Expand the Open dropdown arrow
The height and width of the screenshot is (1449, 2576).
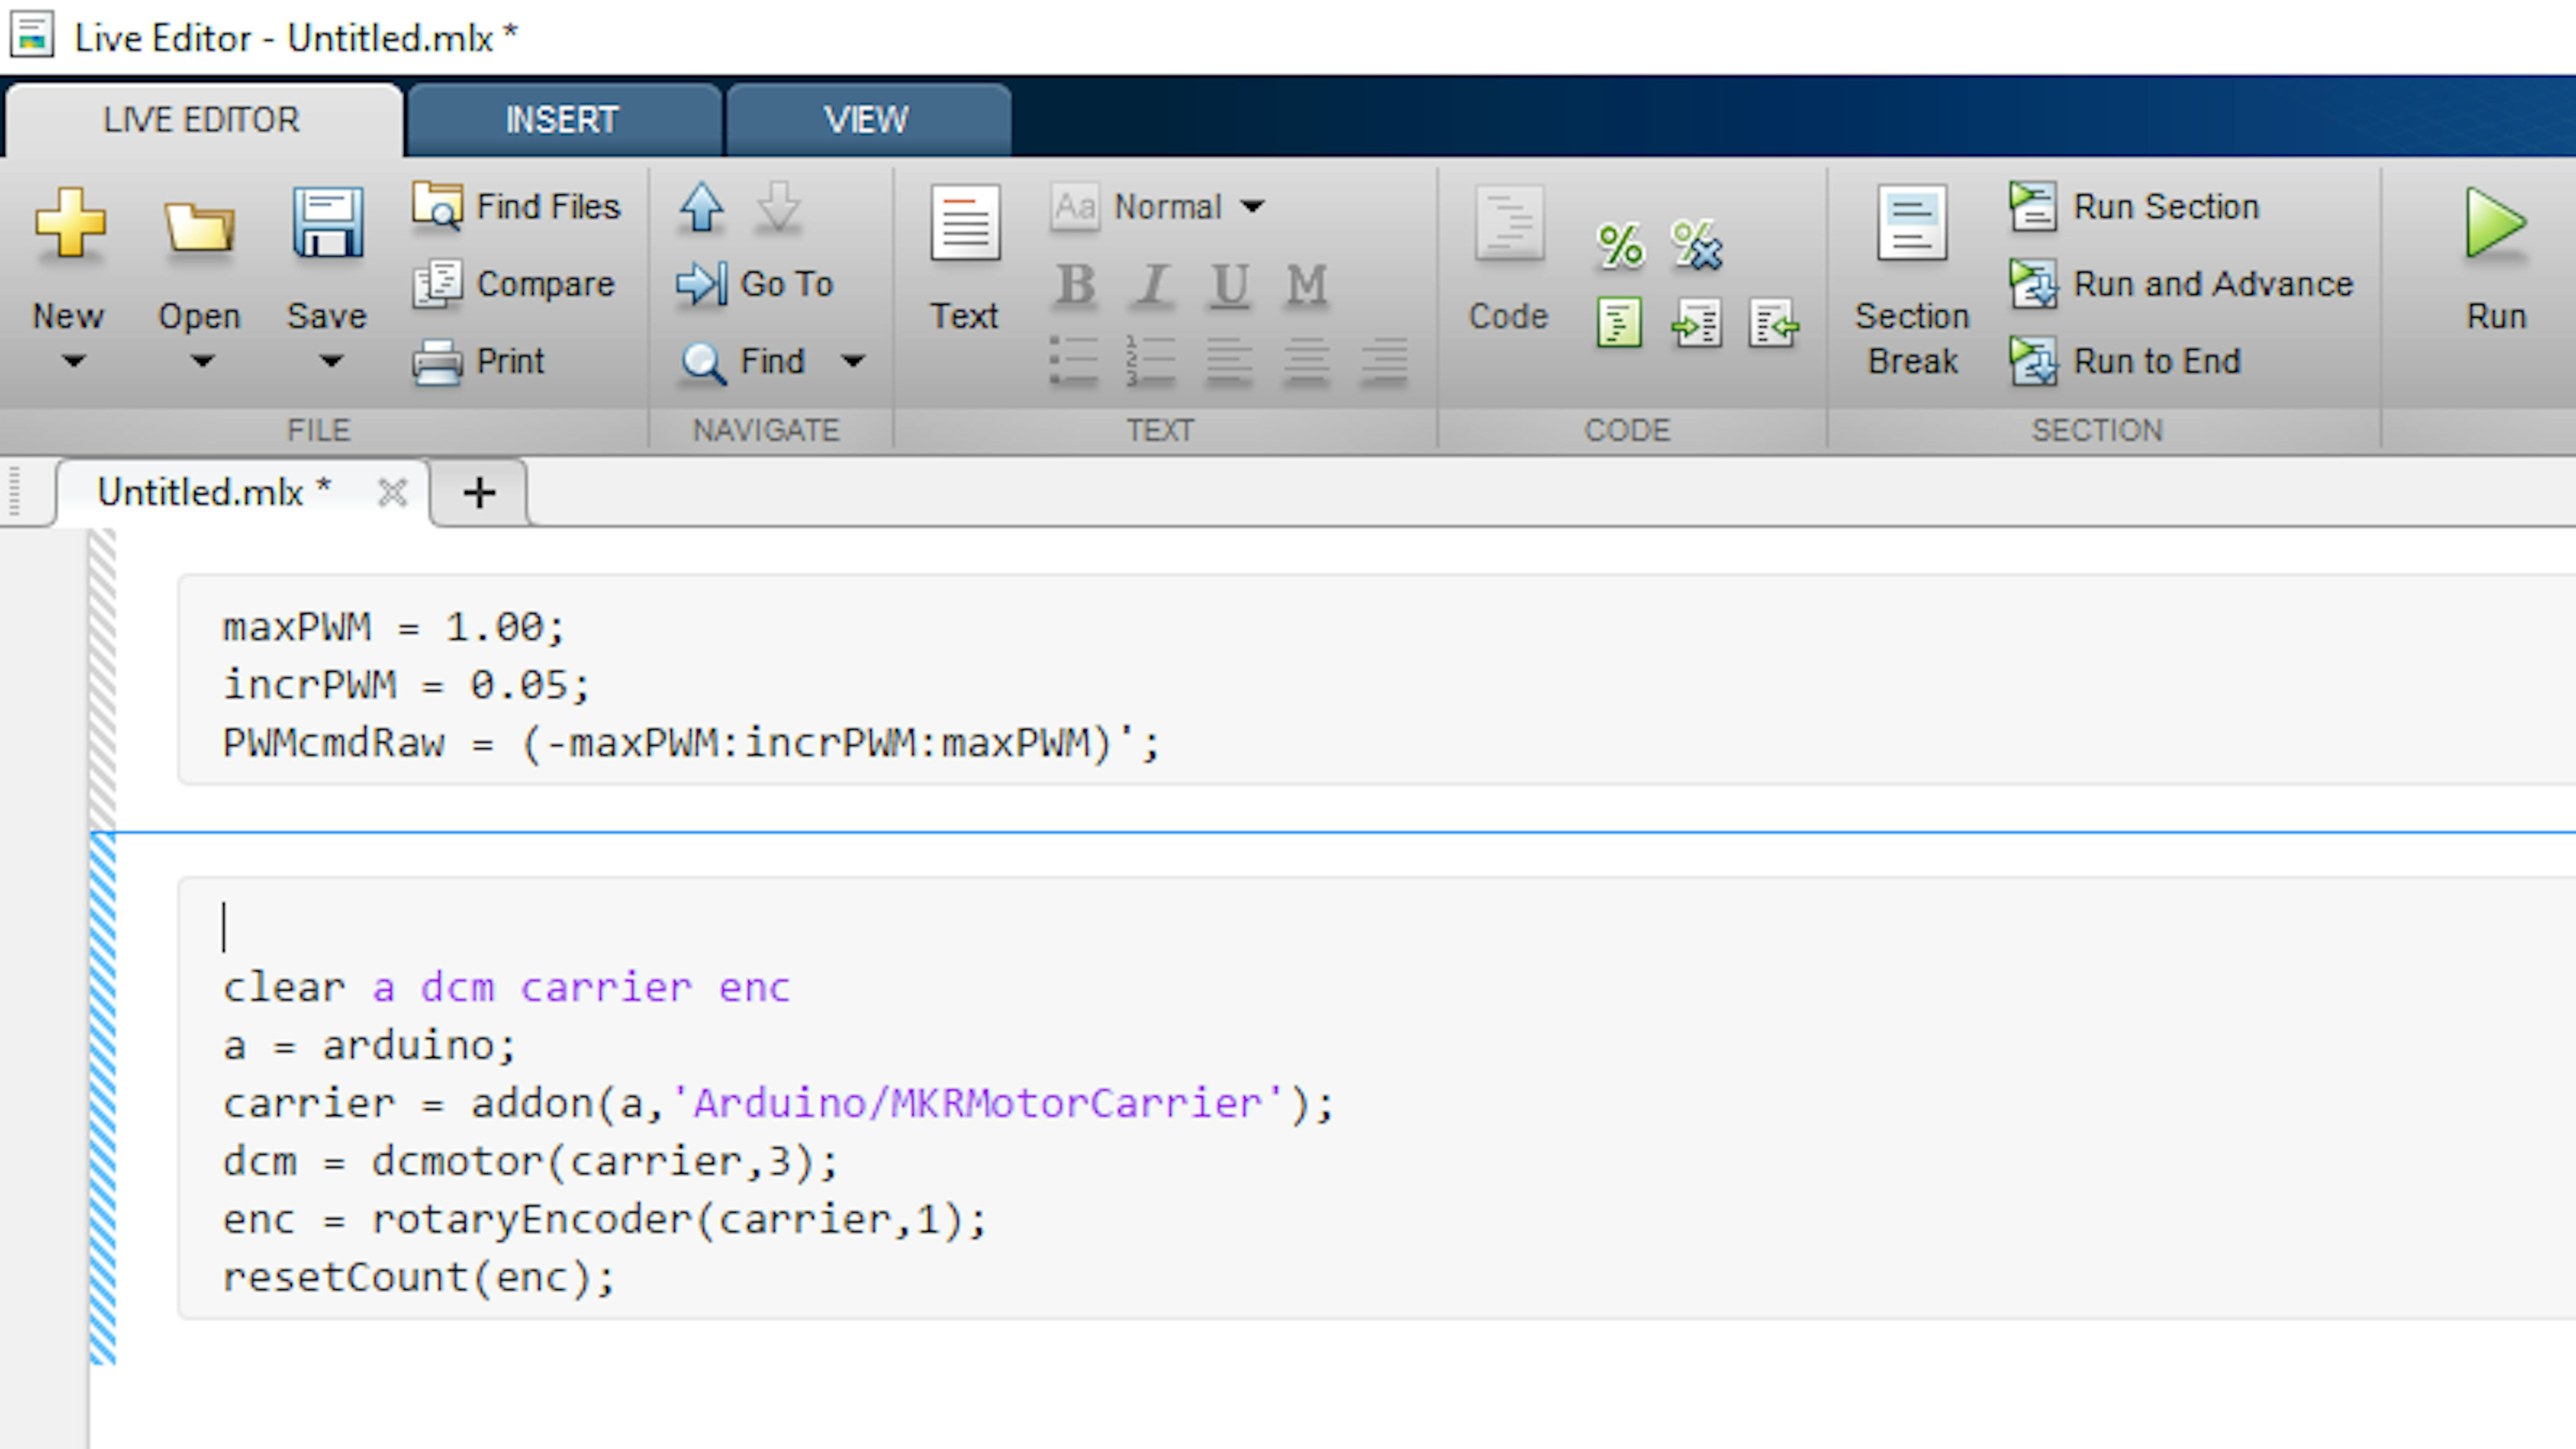202,361
